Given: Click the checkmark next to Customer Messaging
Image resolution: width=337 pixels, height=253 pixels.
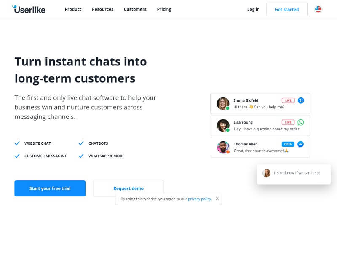Looking at the screenshot, I should coord(17,156).
